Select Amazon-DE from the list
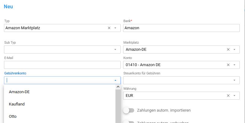The width and height of the screenshot is (245, 123). 60,92
